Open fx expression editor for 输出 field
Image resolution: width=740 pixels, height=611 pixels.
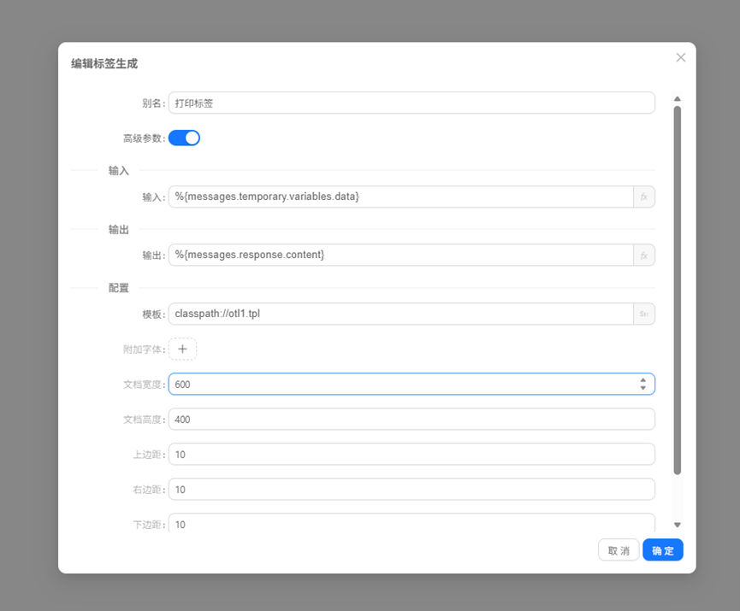(643, 255)
